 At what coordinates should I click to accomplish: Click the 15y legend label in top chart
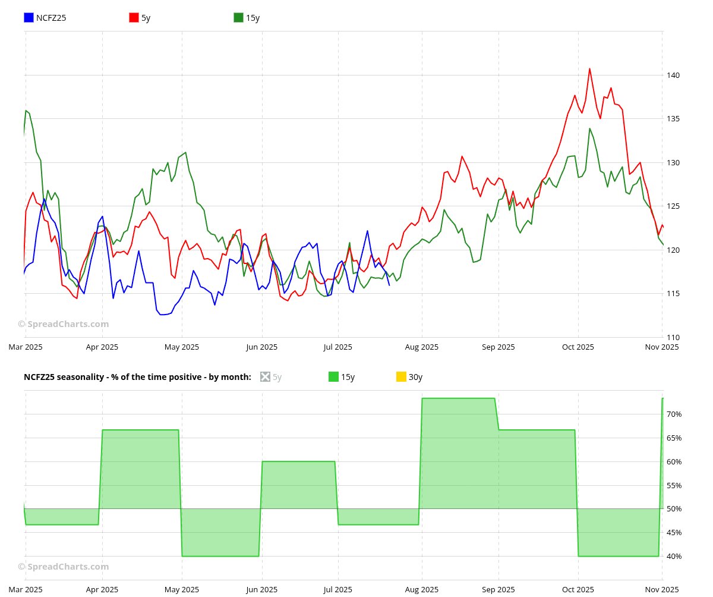(253, 18)
